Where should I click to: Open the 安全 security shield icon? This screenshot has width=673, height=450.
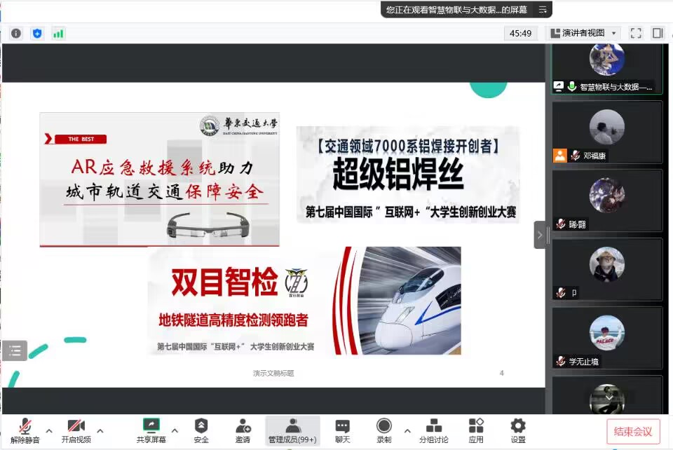pyautogui.click(x=201, y=426)
